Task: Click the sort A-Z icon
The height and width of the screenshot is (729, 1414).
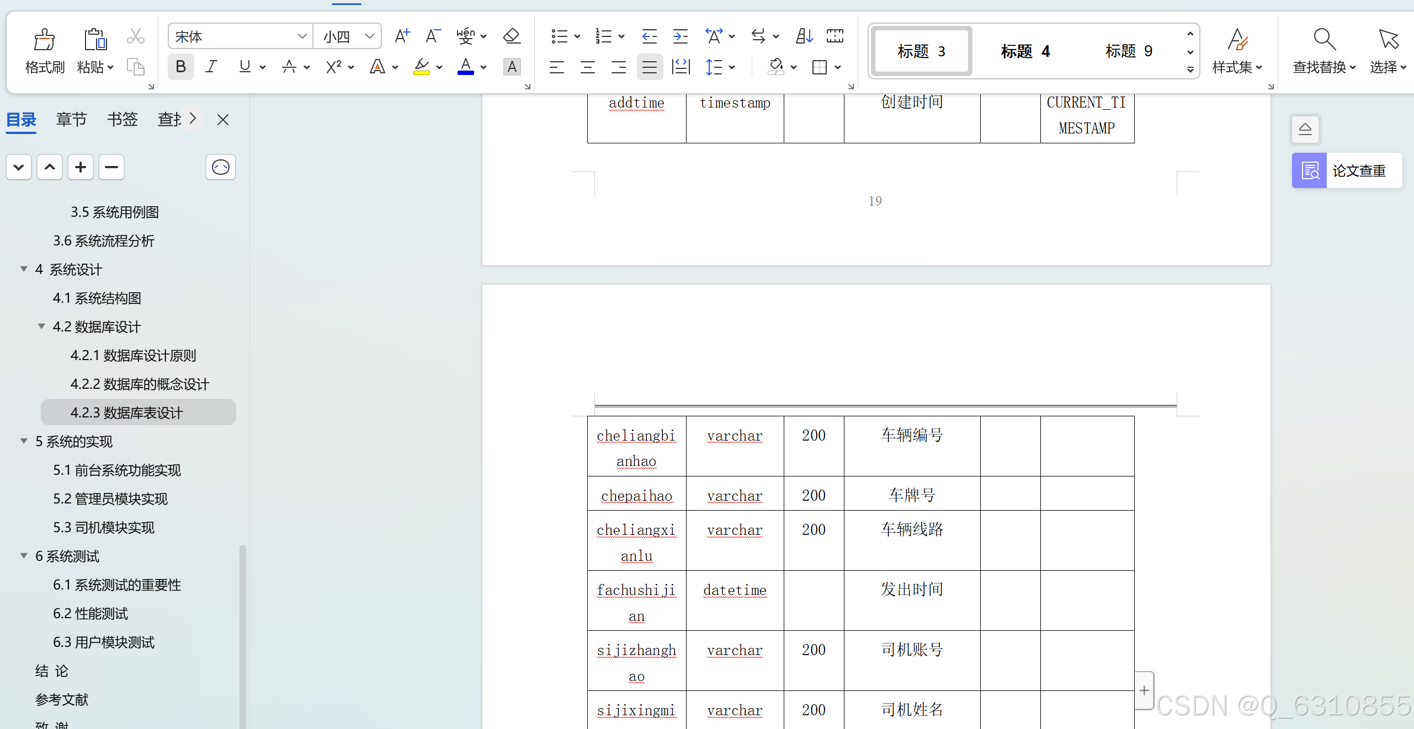Action: coord(804,36)
